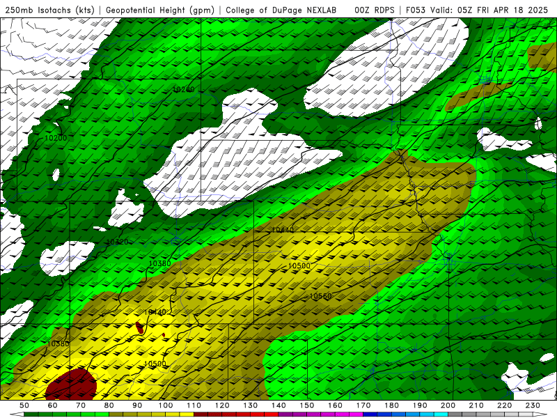Click the 10320 height contour label
The width and height of the screenshot is (557, 418).
[117, 242]
